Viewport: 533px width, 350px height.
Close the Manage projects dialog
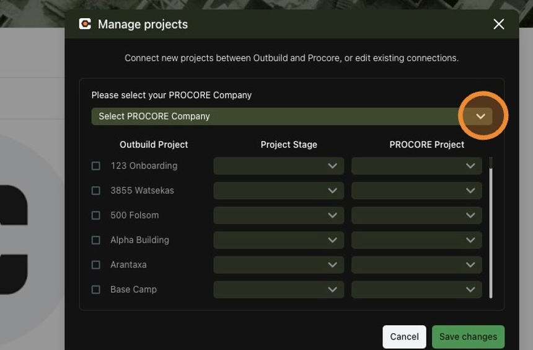click(499, 24)
